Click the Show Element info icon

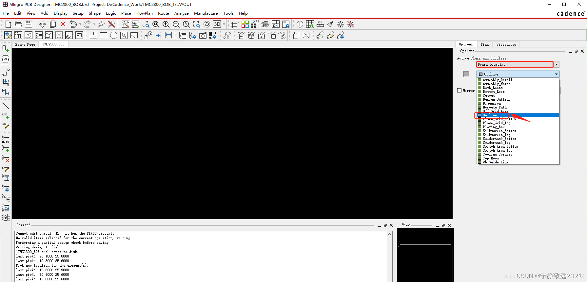pos(300,24)
